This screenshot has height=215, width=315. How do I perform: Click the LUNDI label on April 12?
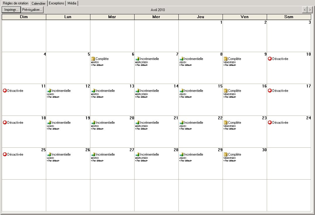pos(50,94)
